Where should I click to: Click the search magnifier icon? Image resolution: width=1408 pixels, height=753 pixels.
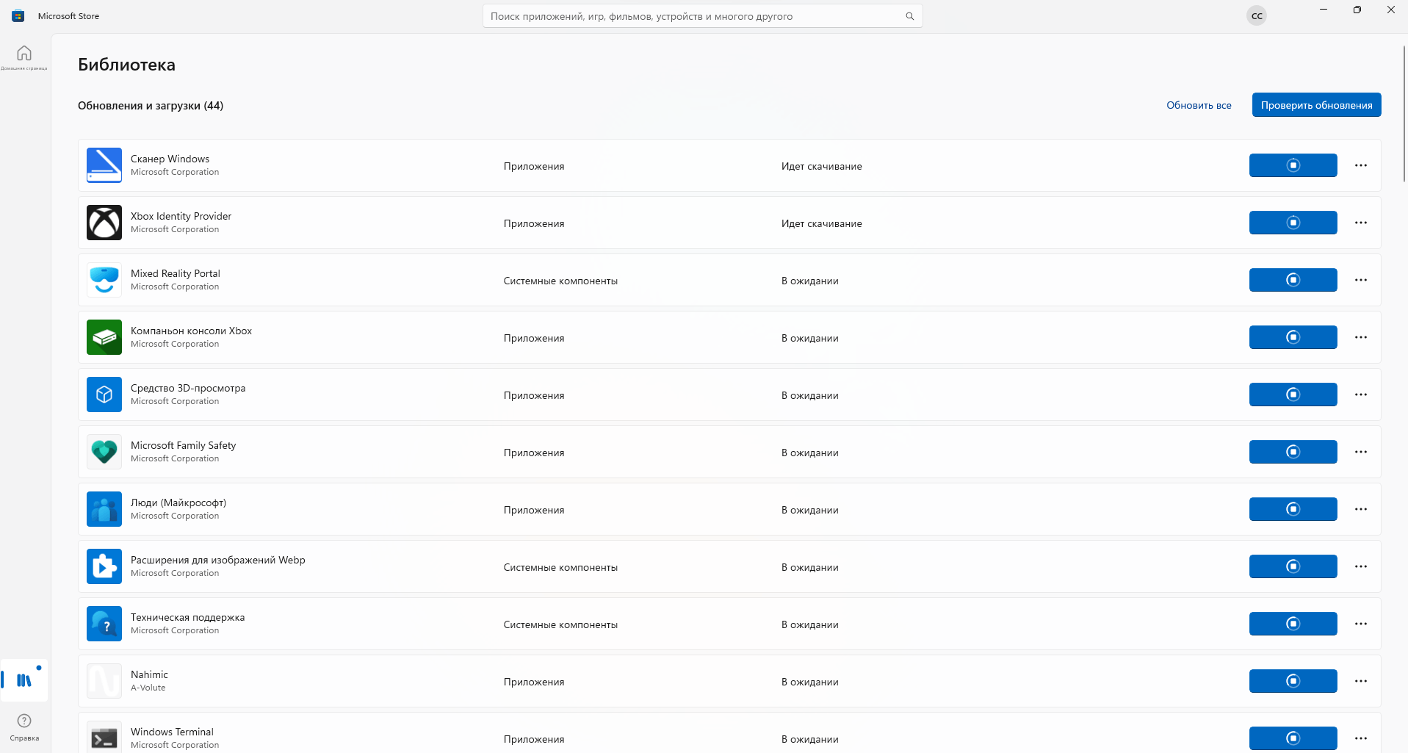909,16
